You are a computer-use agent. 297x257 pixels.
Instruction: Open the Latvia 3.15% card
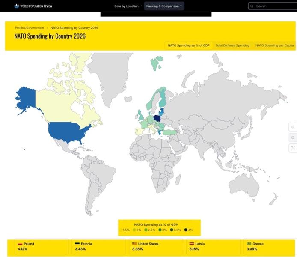coord(212,246)
